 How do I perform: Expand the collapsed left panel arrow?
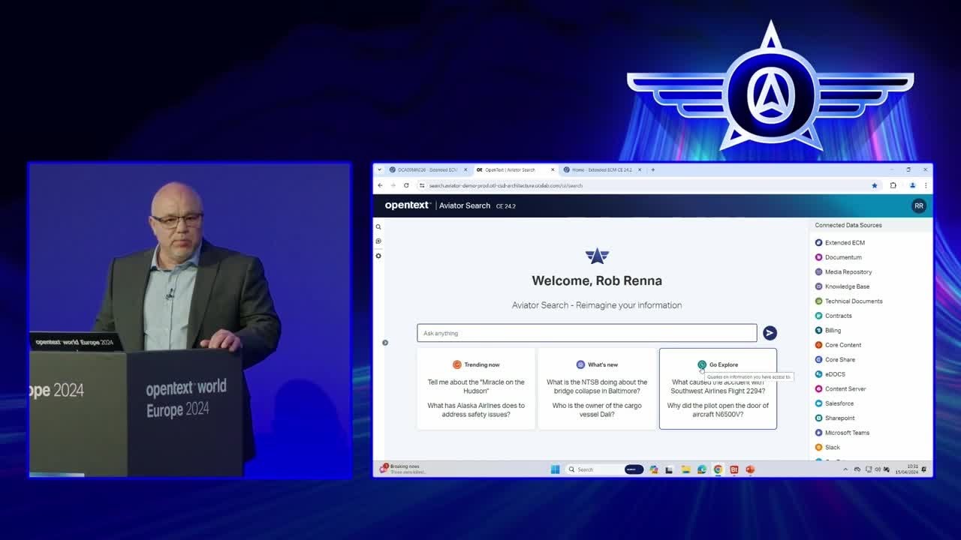[x=385, y=343]
